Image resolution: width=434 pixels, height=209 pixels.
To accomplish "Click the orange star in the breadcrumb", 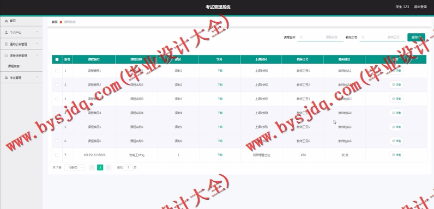I will [x=61, y=22].
